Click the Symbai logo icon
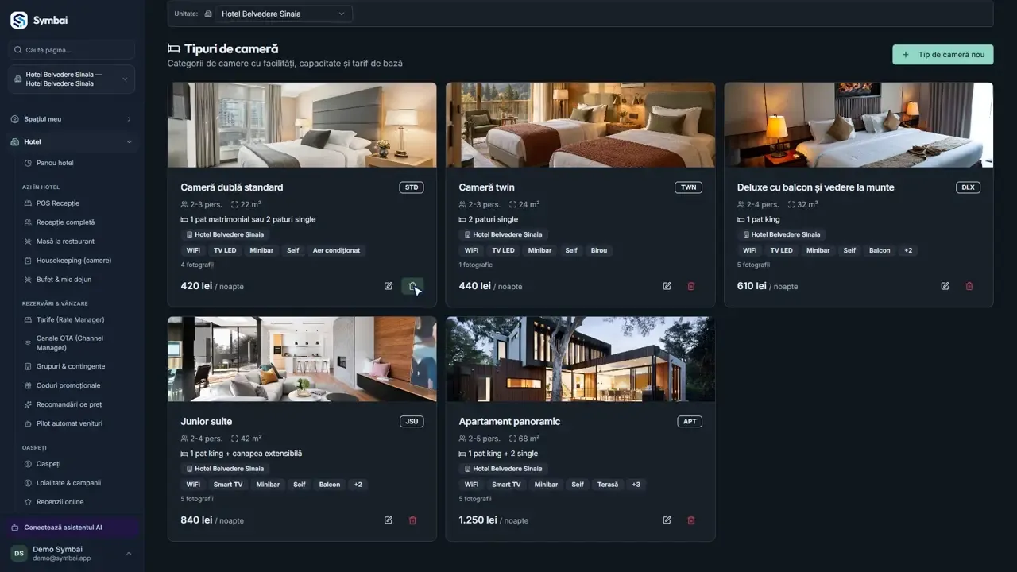This screenshot has width=1017, height=572. (x=18, y=21)
